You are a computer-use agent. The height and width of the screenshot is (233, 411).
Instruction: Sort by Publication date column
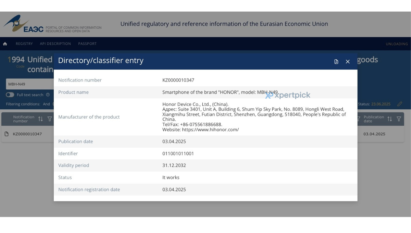pos(389,119)
